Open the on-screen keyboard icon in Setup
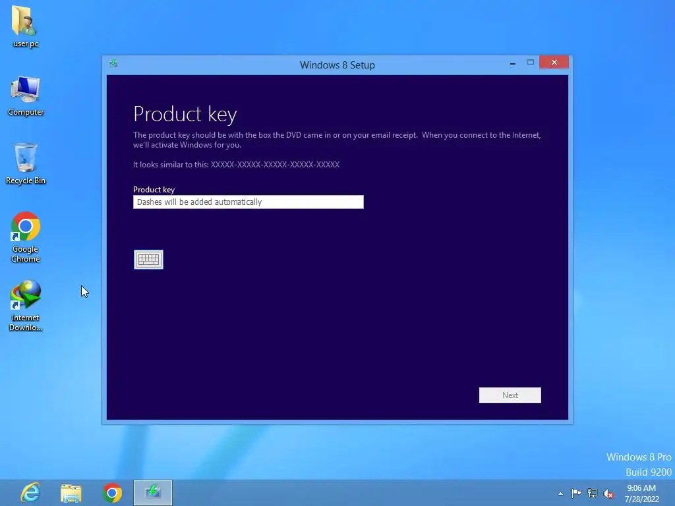The width and height of the screenshot is (675, 506). (x=148, y=260)
